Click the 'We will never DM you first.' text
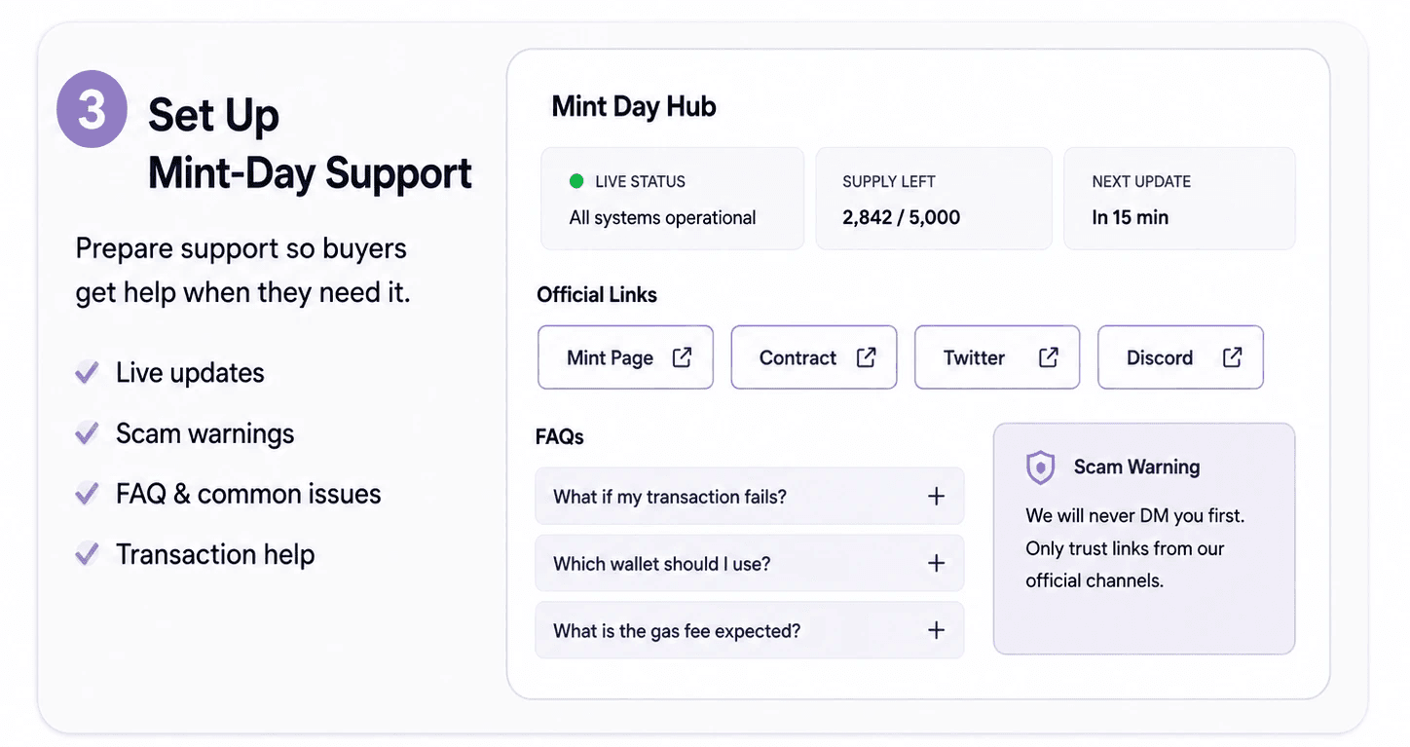Image resolution: width=1410 pixels, height=747 pixels. tap(1135, 516)
